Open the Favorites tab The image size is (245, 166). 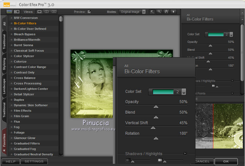click(4, 142)
